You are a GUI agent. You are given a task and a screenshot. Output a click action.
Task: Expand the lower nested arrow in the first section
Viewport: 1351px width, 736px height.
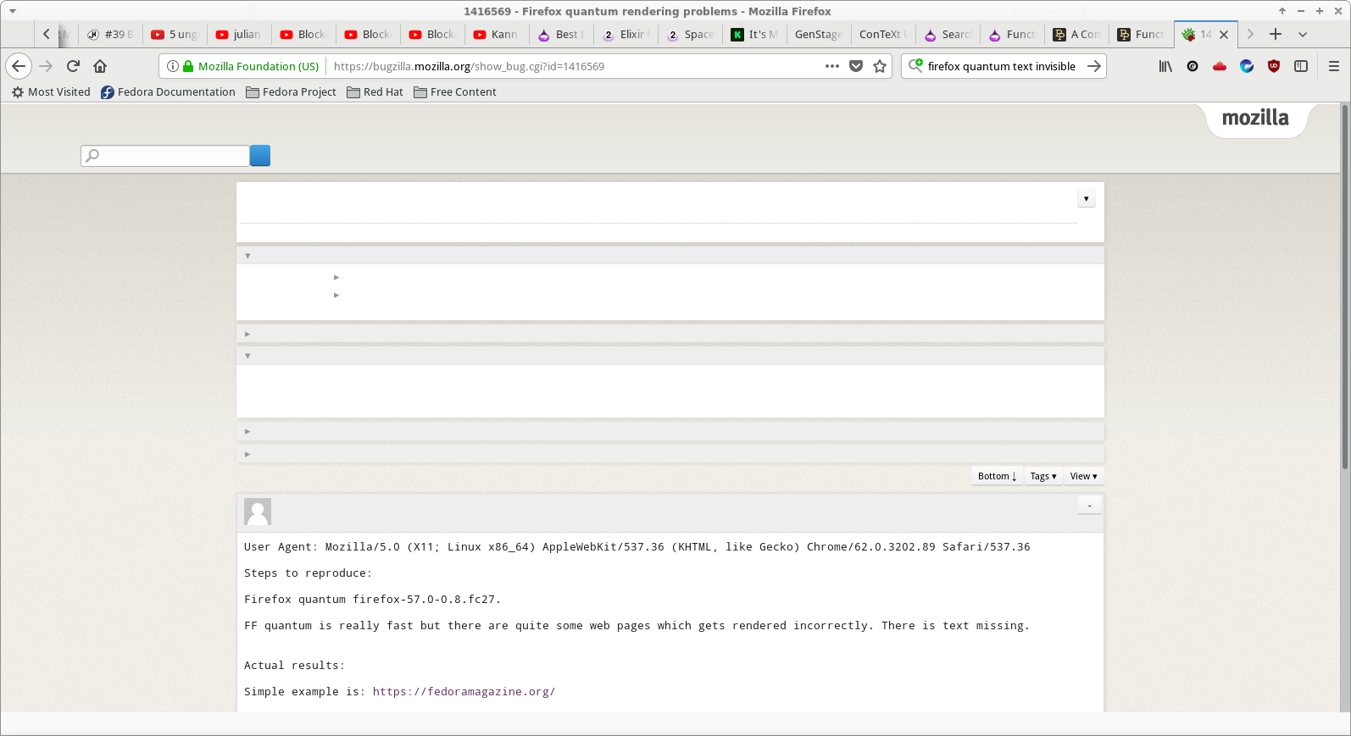tap(336, 295)
